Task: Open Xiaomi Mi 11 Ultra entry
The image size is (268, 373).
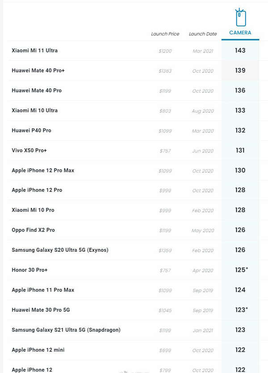Action: pyautogui.click(x=35, y=51)
